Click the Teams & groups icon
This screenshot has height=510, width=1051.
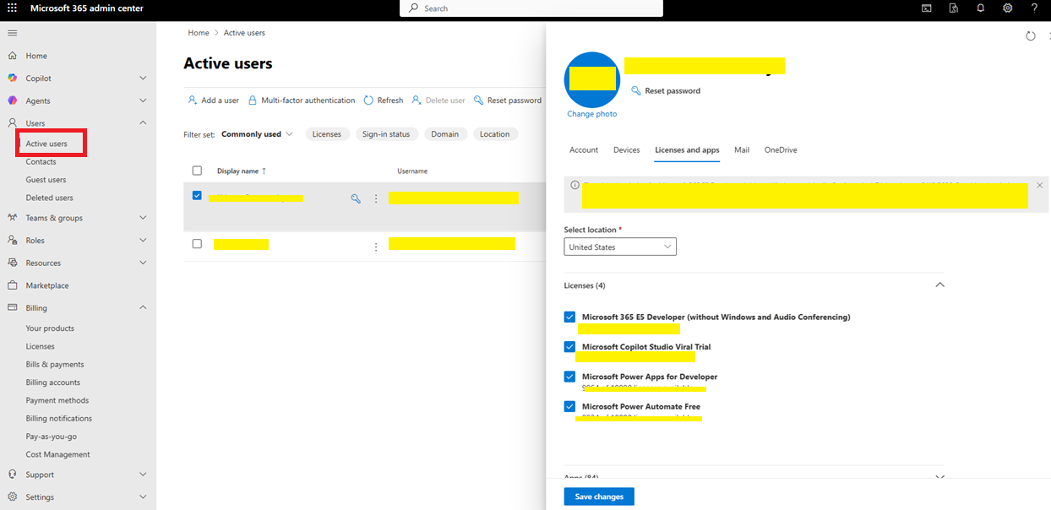(x=12, y=218)
